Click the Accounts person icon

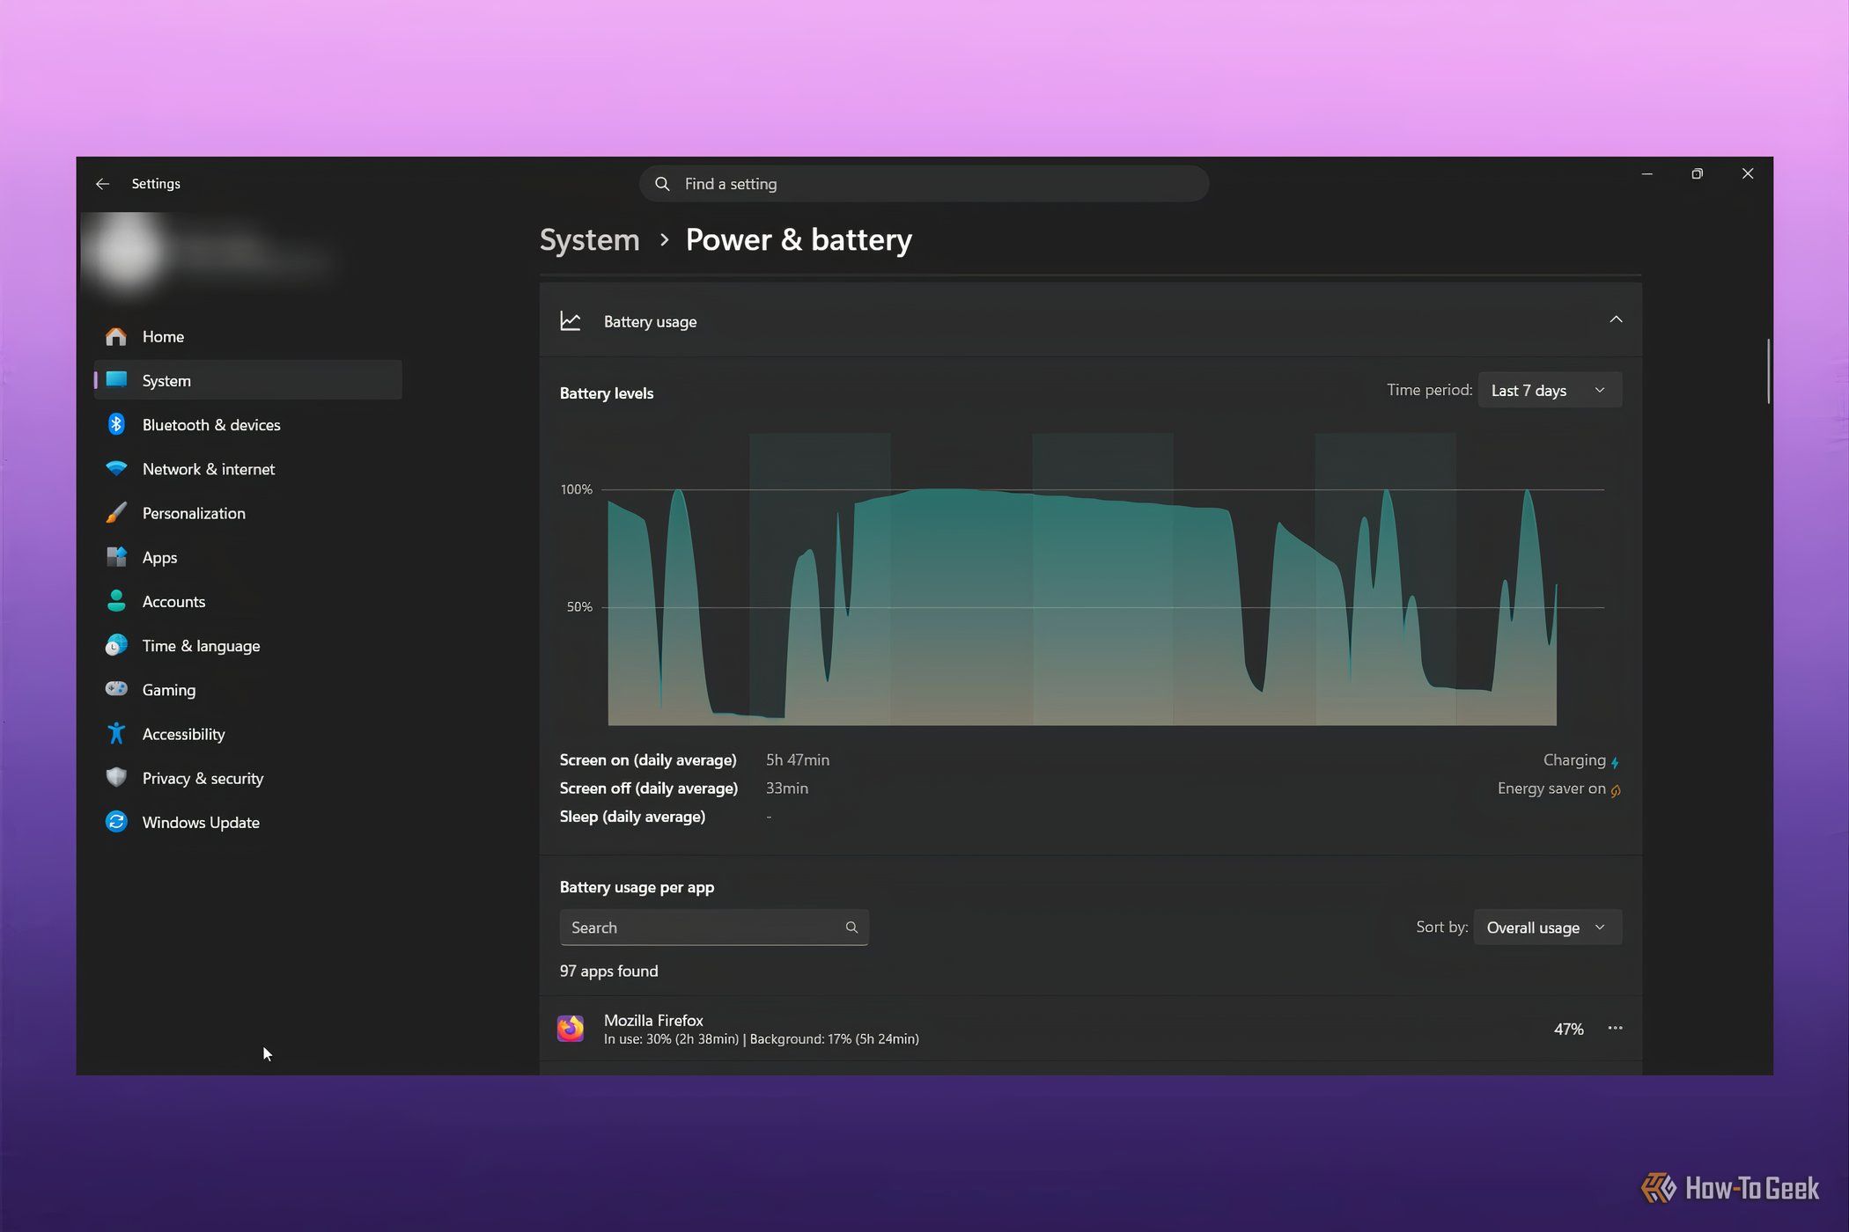116,601
